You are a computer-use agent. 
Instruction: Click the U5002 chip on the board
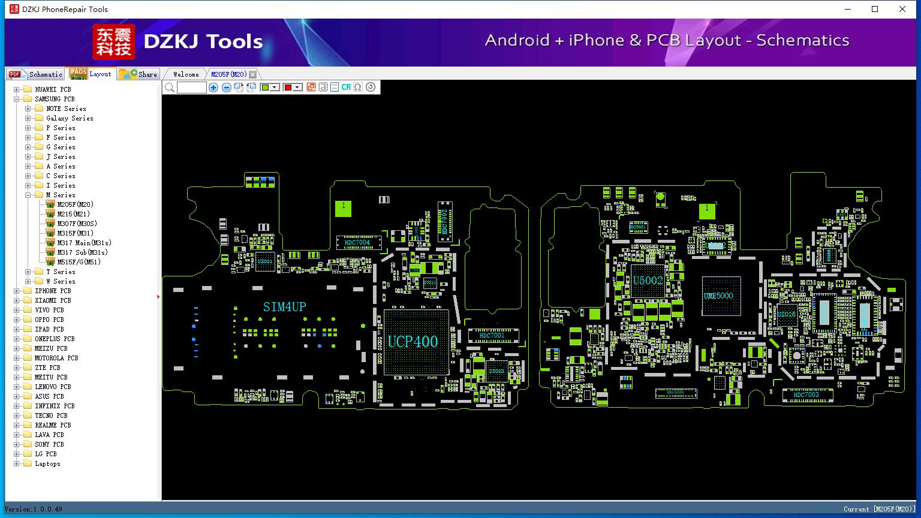[x=648, y=281]
